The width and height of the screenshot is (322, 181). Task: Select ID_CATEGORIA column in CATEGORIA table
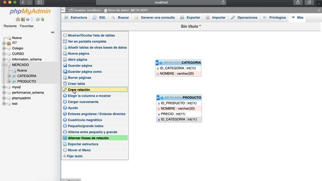178,68
